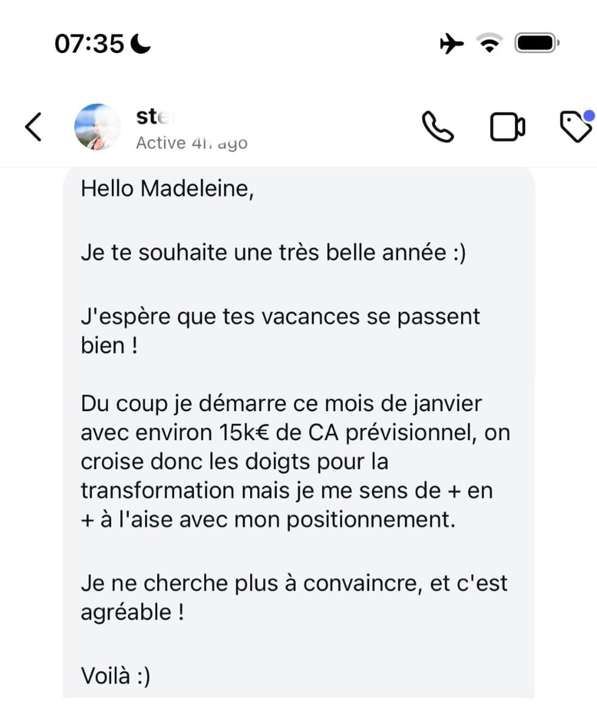This screenshot has width=597, height=720.
Task: Tap the crescent moon Do Not Disturb icon
Action: click(140, 44)
